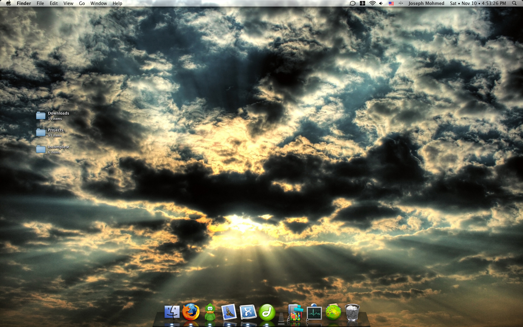This screenshot has width=523, height=327.
Task: Open the Window menu
Action: [x=99, y=3]
